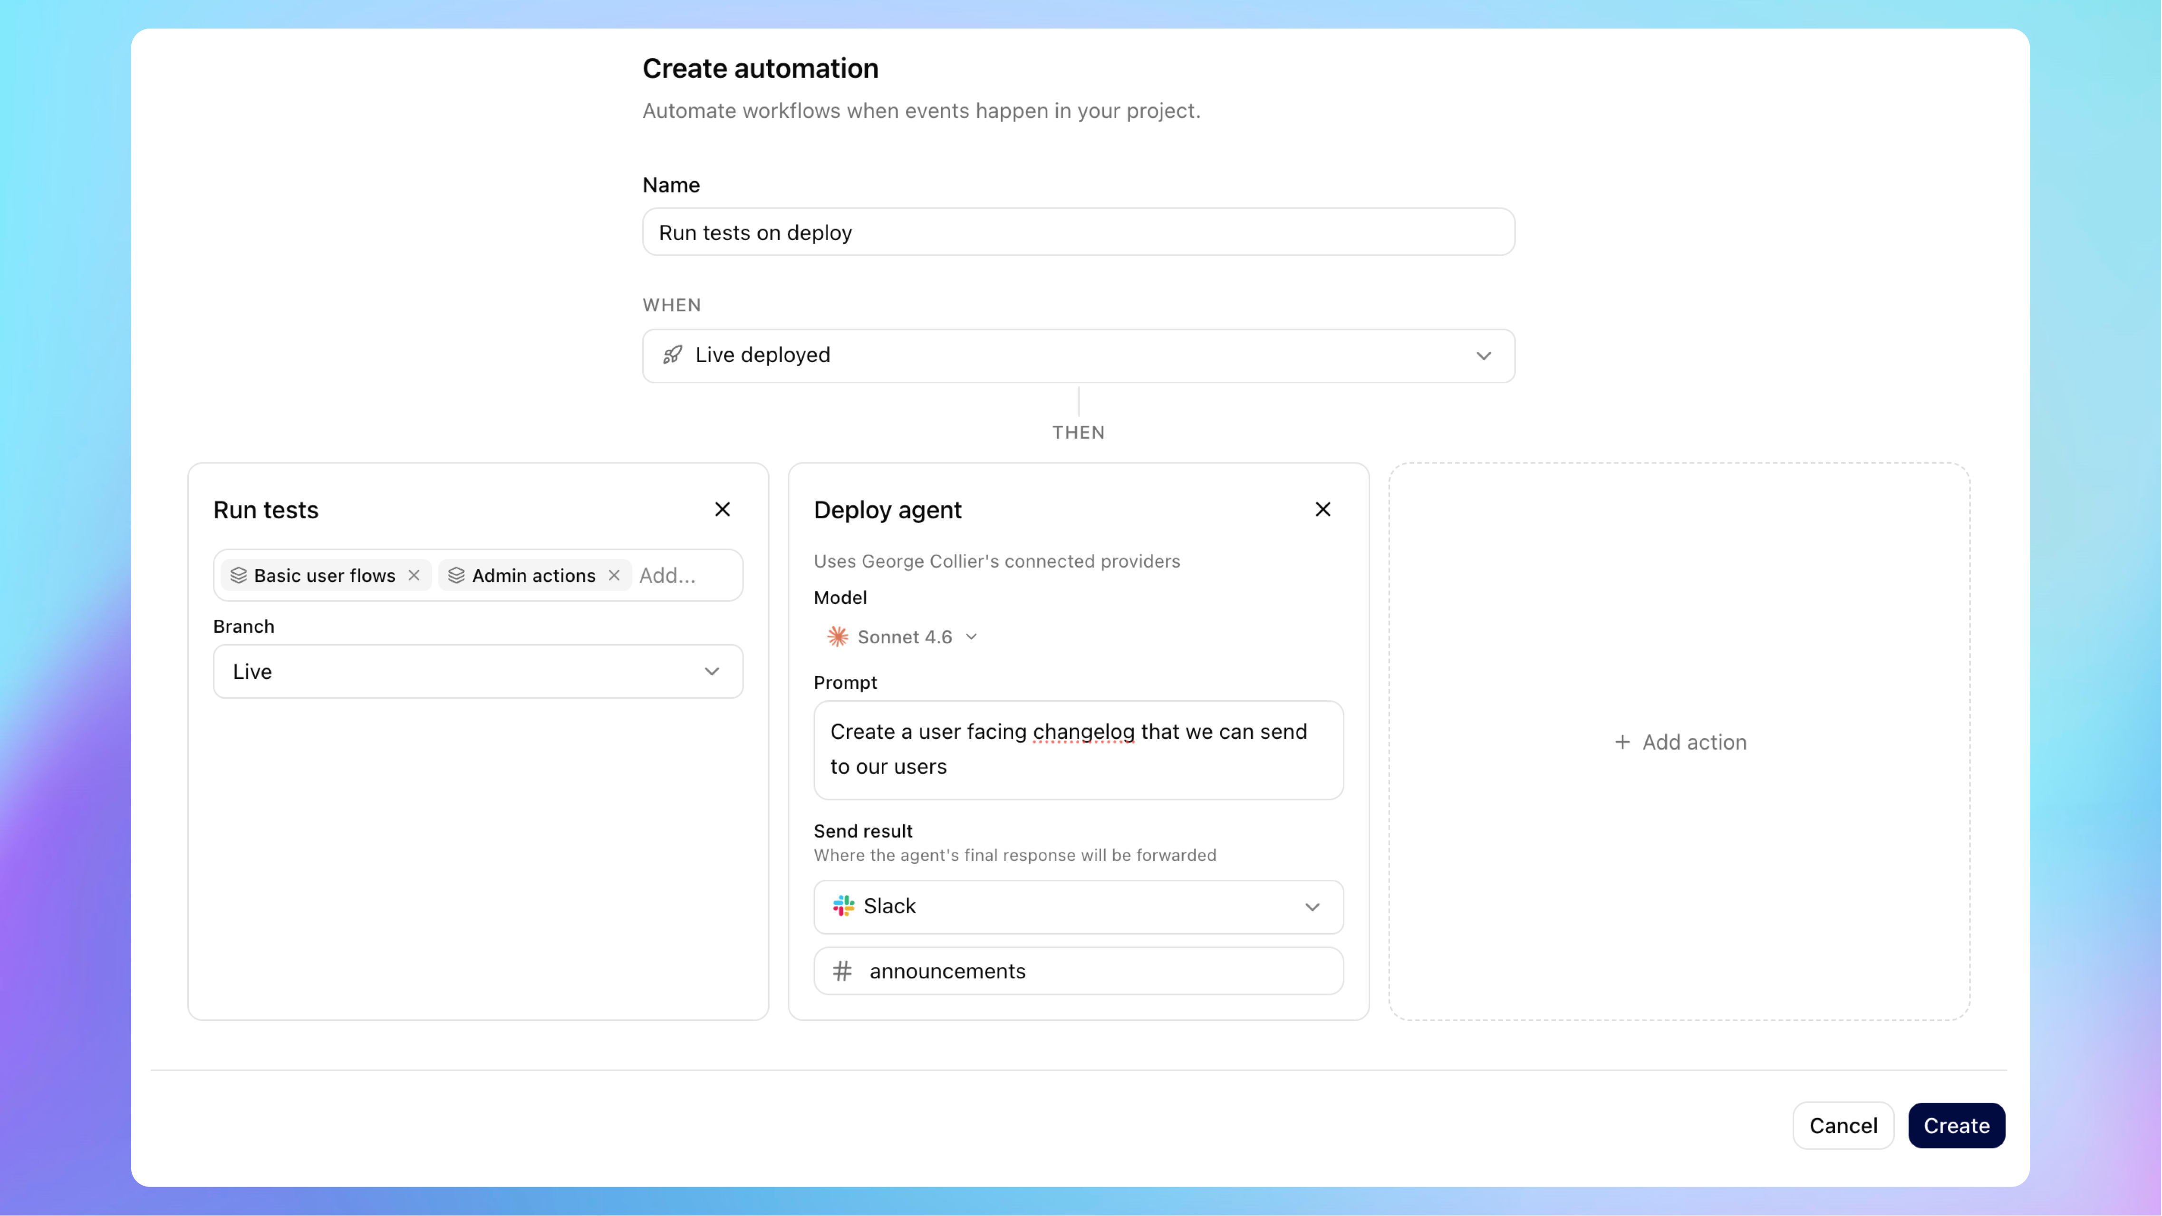Image resolution: width=2162 pixels, height=1216 pixels.
Task: Click the hash icon beside announcements
Action: coord(842,971)
